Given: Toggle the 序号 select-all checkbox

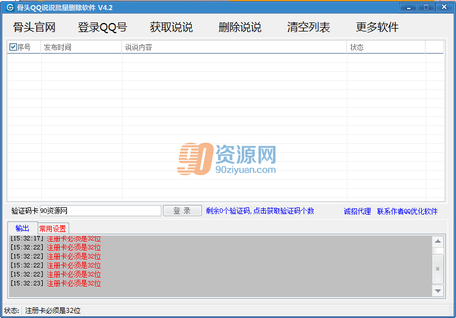Looking at the screenshot, I should tap(13, 47).
